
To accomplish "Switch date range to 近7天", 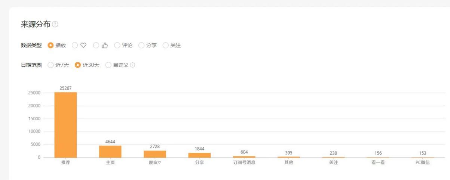I will [x=50, y=65].
